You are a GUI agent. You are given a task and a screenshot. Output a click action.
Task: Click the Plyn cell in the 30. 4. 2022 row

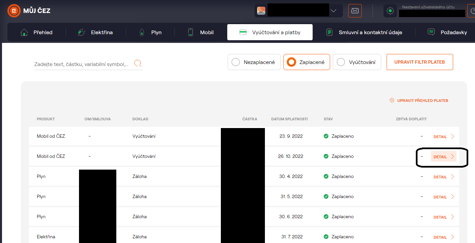(41, 176)
